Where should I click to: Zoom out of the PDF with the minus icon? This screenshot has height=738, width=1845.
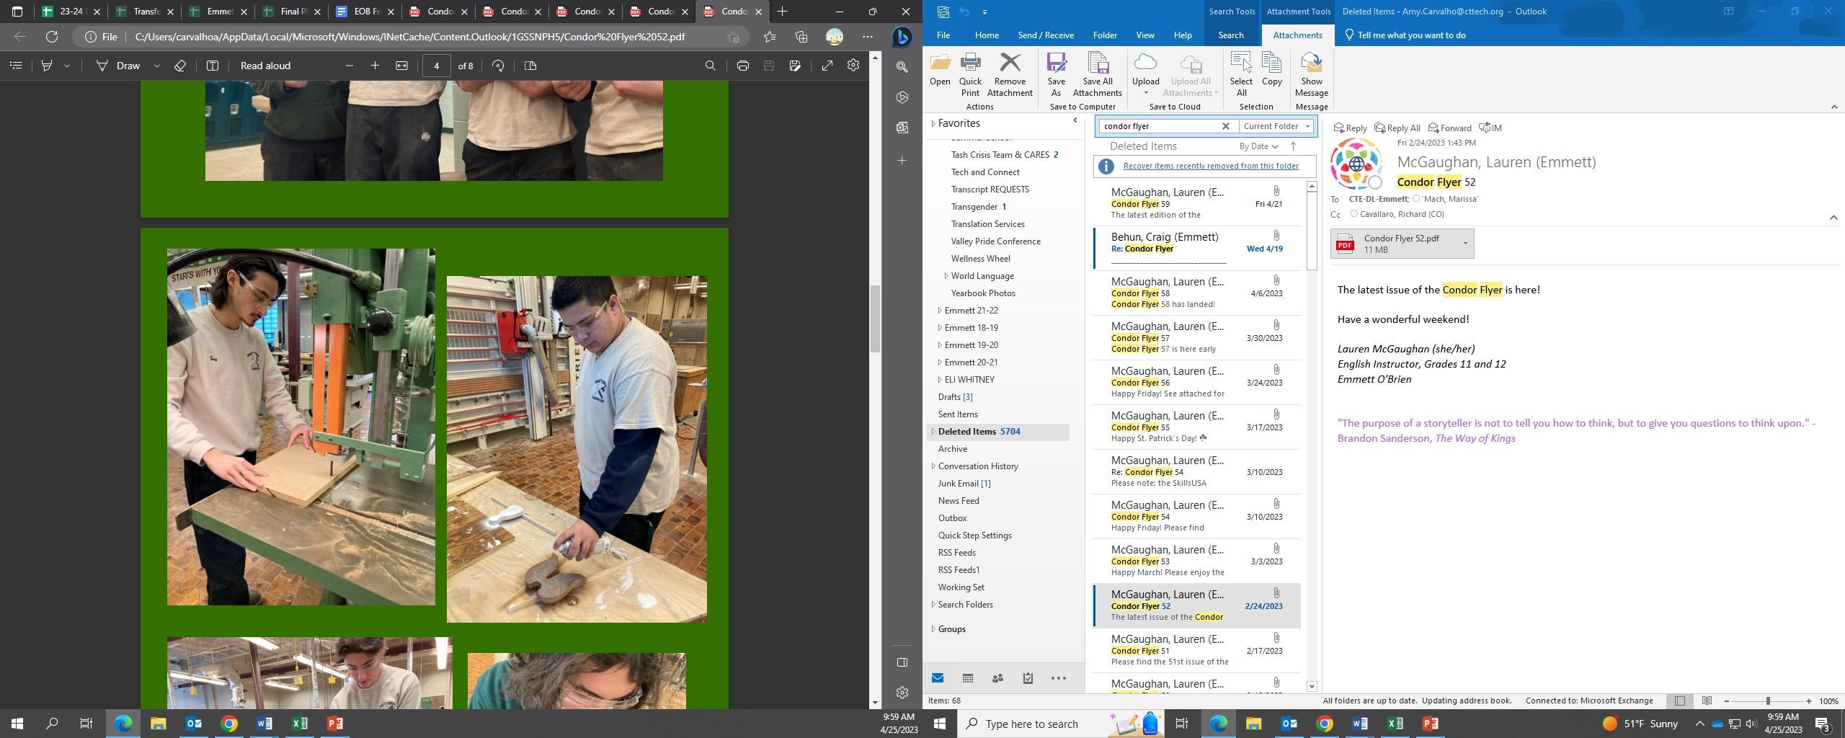pyautogui.click(x=350, y=66)
